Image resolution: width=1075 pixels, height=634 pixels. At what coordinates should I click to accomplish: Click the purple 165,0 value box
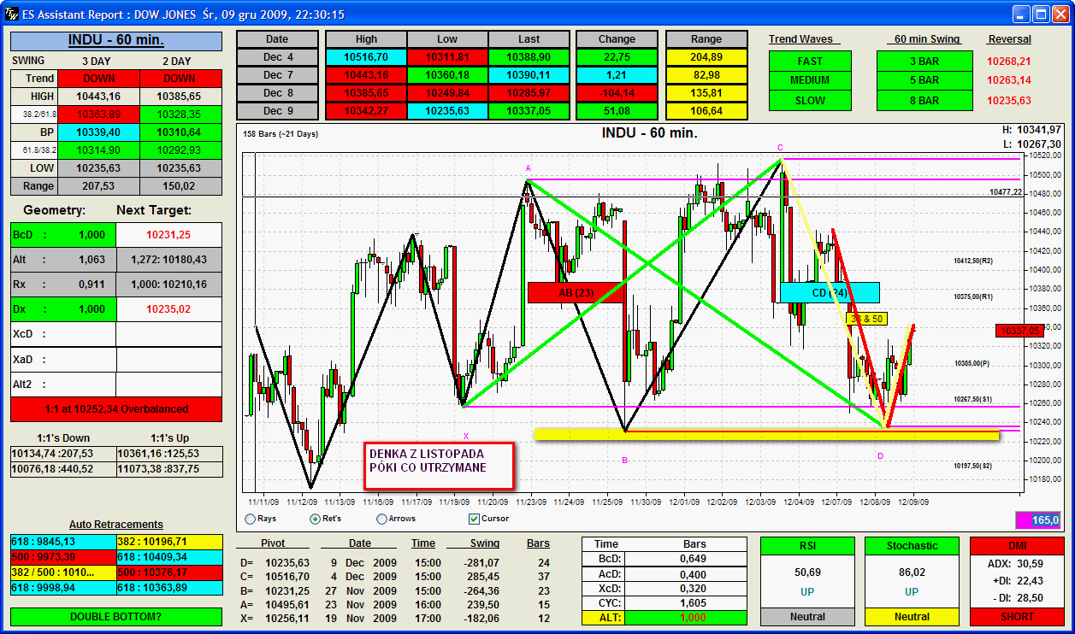(1037, 520)
